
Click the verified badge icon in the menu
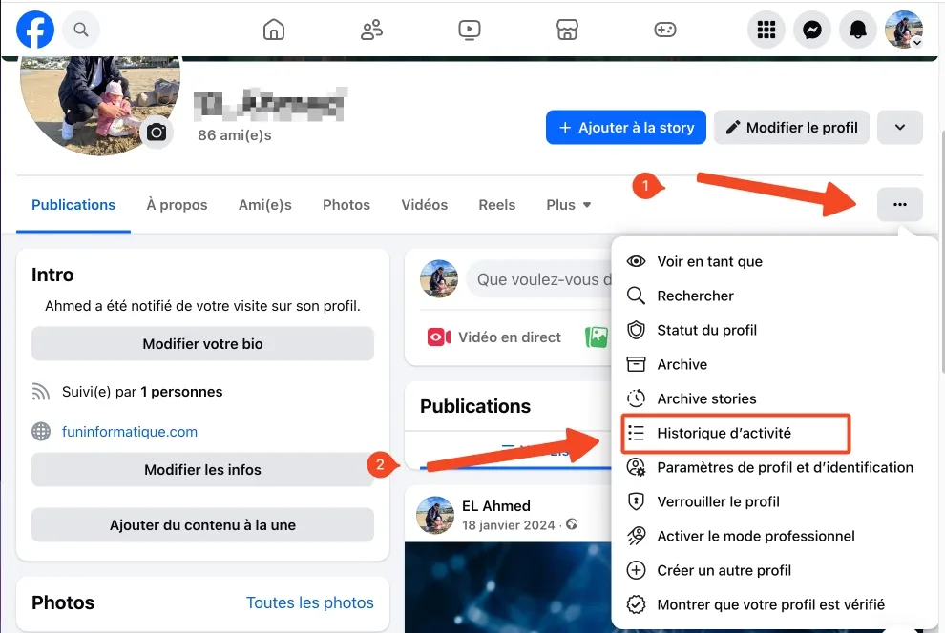636,604
